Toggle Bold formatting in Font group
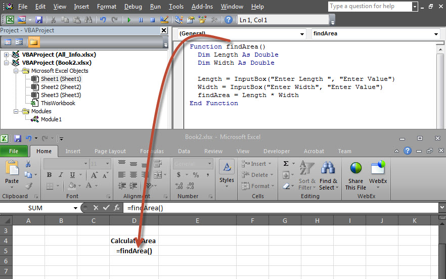 point(49,175)
